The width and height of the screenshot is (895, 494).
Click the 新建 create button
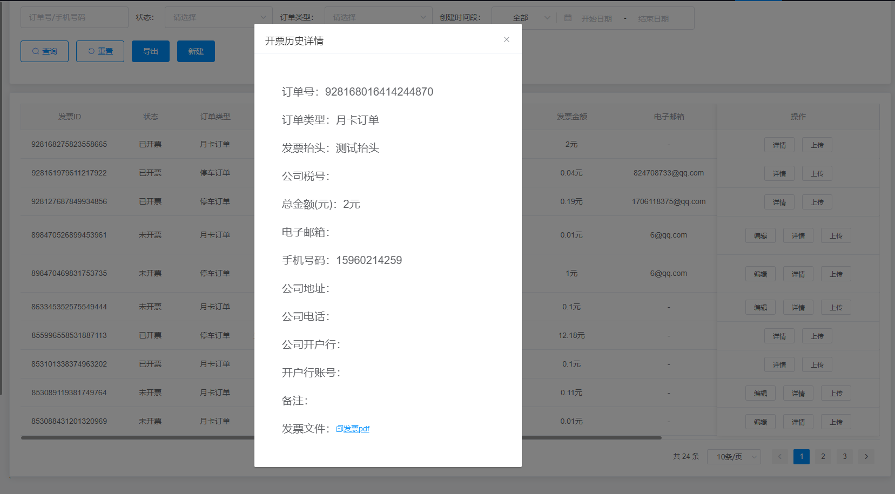(x=196, y=51)
